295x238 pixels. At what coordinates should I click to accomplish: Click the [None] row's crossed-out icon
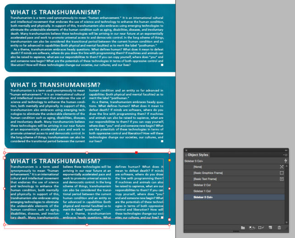pyautogui.click(x=281, y=167)
